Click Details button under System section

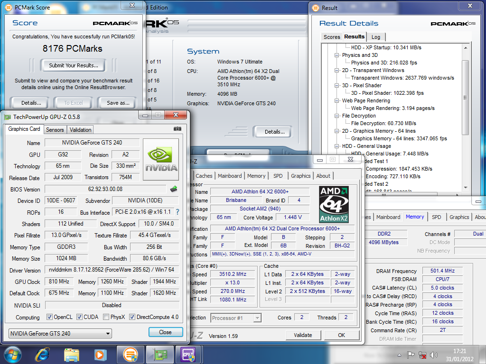[x=274, y=132]
